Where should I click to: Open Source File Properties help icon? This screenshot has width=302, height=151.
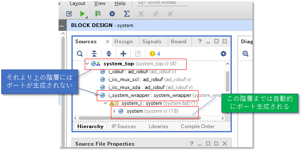click(x=191, y=144)
